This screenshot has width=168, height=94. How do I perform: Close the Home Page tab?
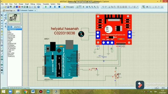click(x=14, y=10)
